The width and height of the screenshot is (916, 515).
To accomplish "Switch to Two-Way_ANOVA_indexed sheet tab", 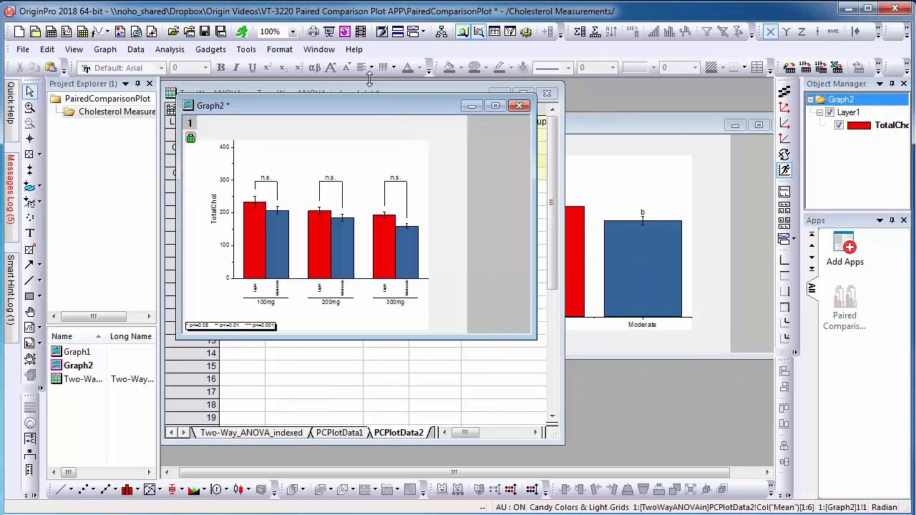I will 251,433.
